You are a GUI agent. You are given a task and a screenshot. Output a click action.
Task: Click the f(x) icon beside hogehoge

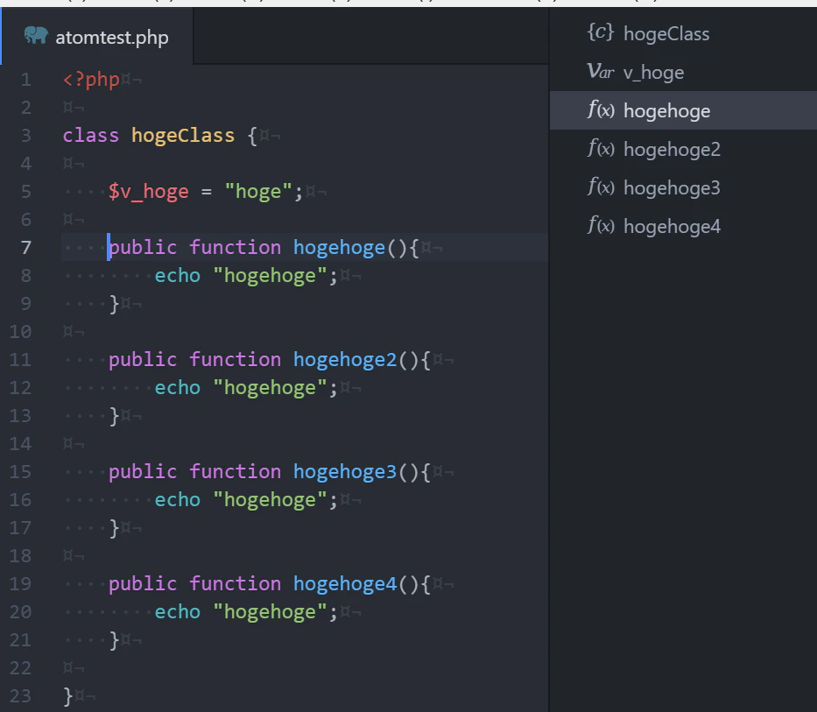(x=601, y=110)
